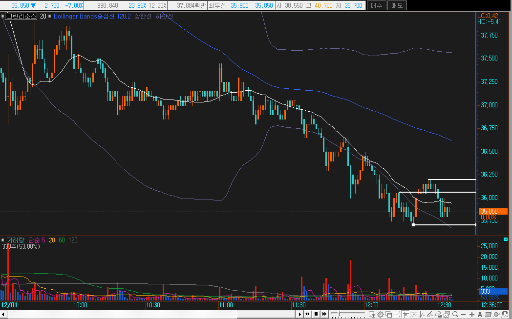This screenshot has height=319, width=512.
Task: Click the 25,000 volume axis label
Action: click(x=489, y=246)
